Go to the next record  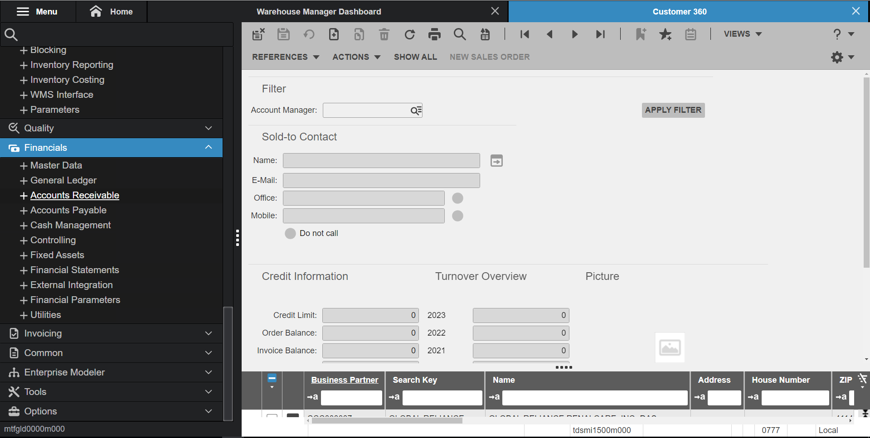pyautogui.click(x=574, y=34)
